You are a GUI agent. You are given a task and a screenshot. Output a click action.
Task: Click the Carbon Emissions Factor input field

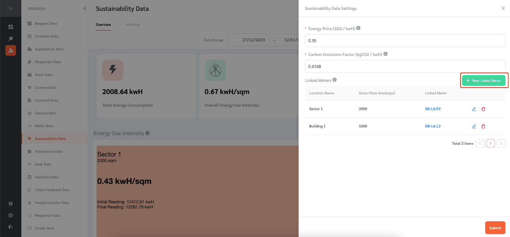405,66
